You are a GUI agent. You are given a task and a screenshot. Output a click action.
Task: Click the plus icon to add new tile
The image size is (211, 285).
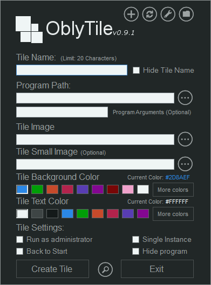[131, 14]
